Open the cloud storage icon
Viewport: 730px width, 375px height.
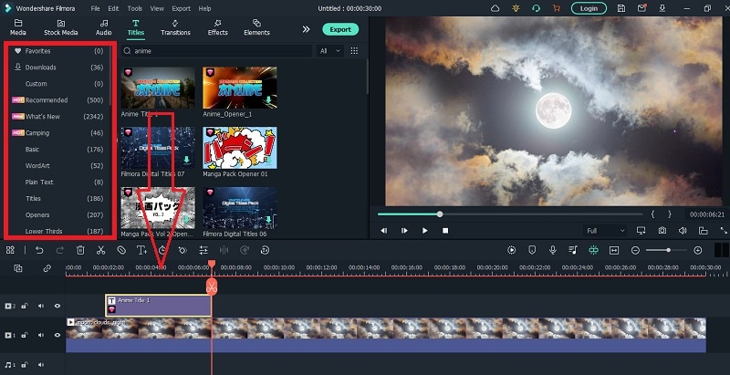495,8
